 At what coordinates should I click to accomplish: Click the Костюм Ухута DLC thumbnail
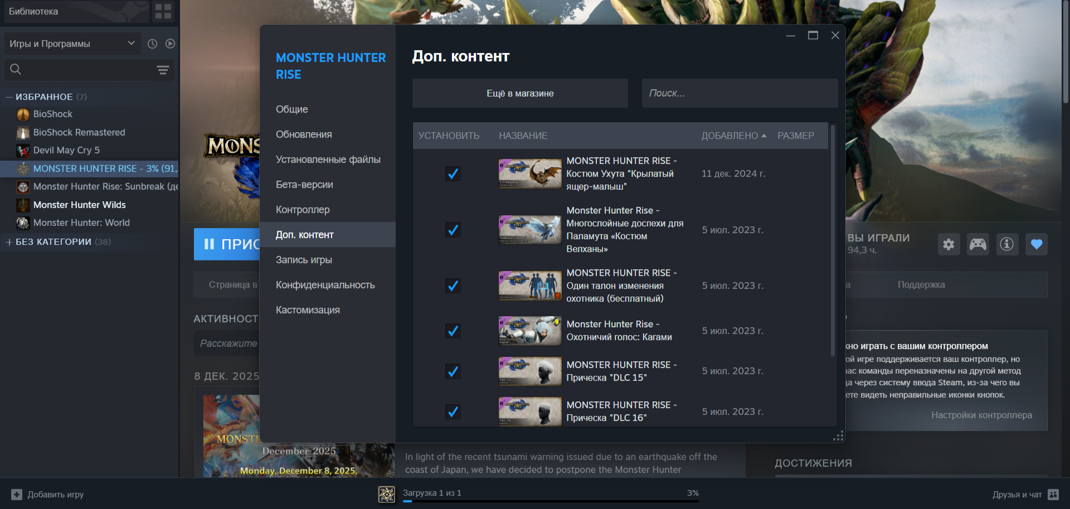(530, 174)
